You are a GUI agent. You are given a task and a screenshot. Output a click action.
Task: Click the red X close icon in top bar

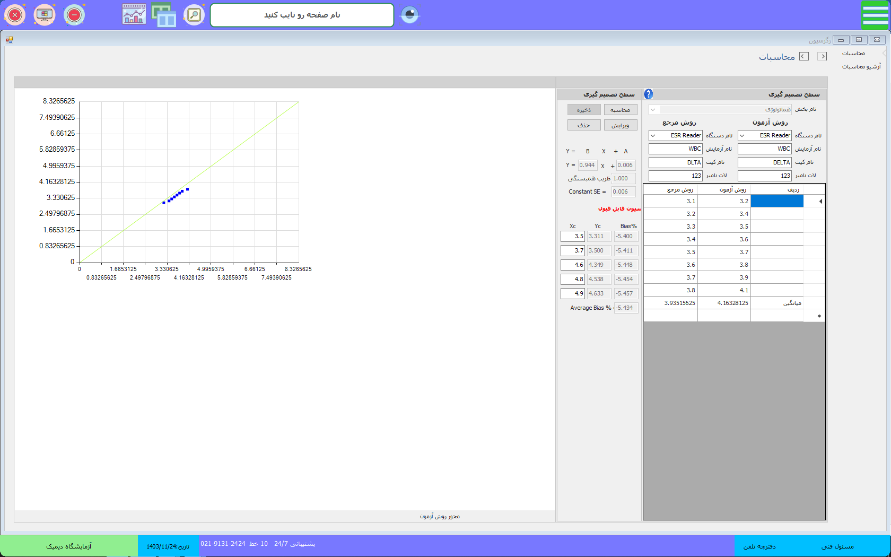click(x=15, y=15)
